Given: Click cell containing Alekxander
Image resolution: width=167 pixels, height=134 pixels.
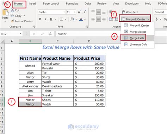Looking at the screenshot, I should 30,86.
